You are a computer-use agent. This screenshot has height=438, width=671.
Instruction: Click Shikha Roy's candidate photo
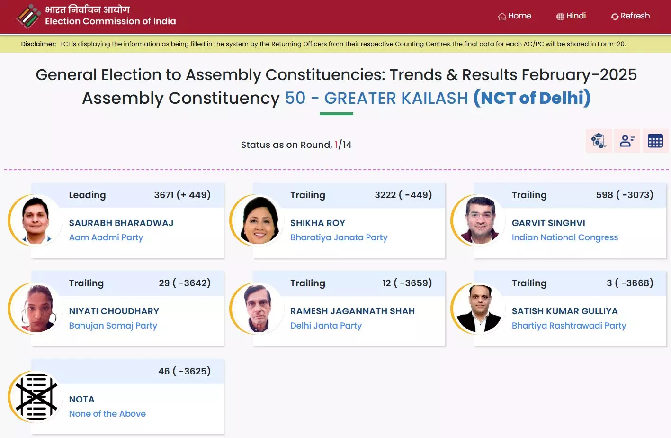[x=258, y=220]
